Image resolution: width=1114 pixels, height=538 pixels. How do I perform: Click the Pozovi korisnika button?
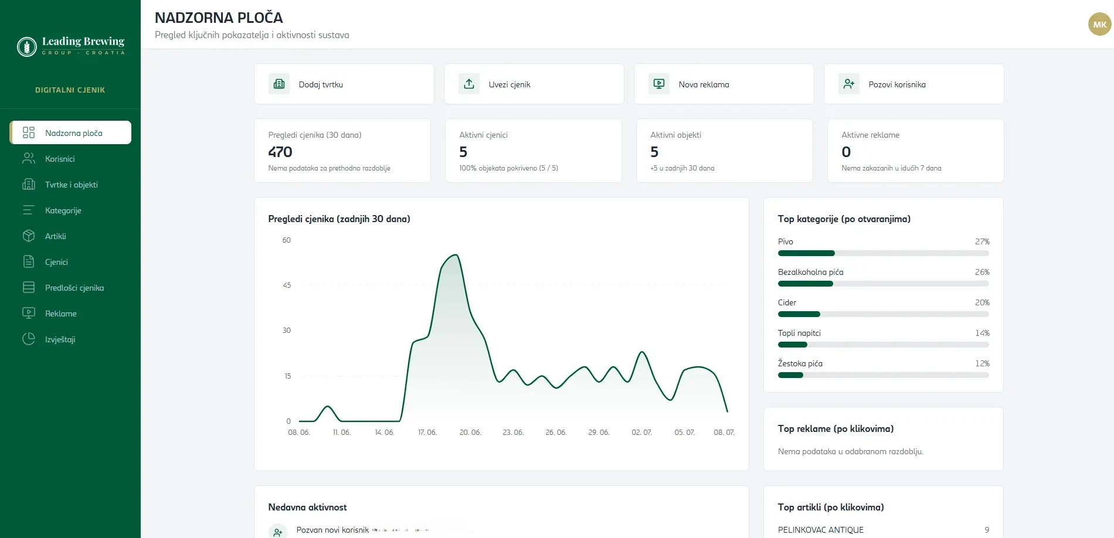point(914,84)
